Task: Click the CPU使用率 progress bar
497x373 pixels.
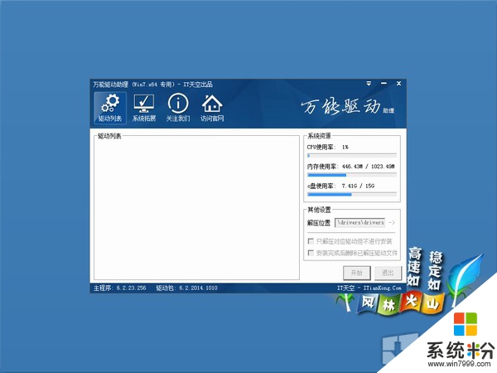Action: (x=352, y=156)
